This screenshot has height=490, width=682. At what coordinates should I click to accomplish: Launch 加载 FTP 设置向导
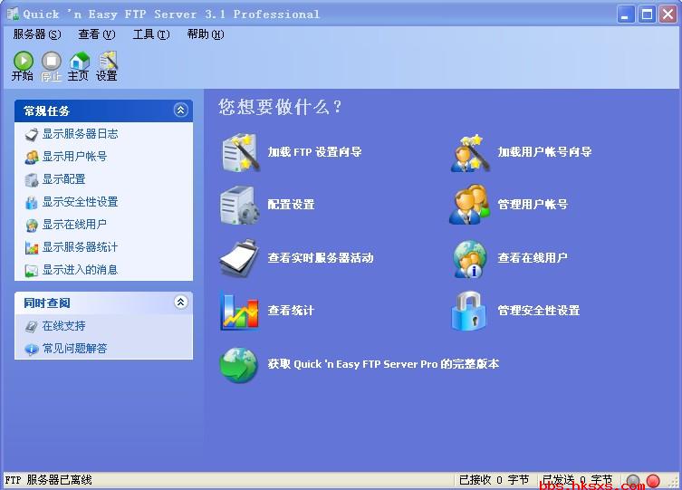(314, 152)
